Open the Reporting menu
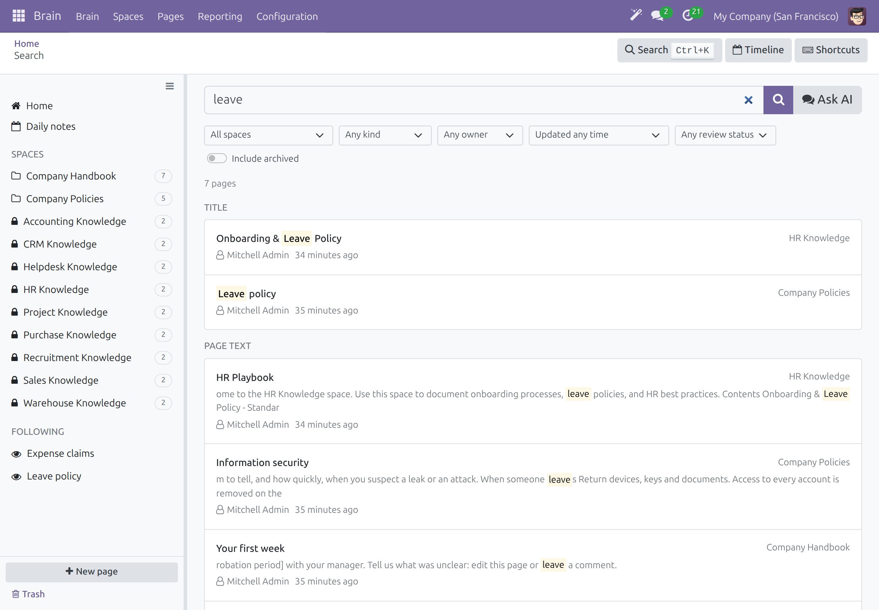The width and height of the screenshot is (879, 610). [220, 16]
